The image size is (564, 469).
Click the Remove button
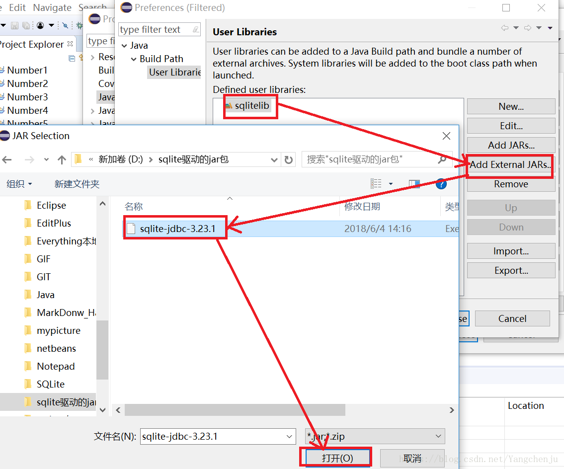(511, 184)
